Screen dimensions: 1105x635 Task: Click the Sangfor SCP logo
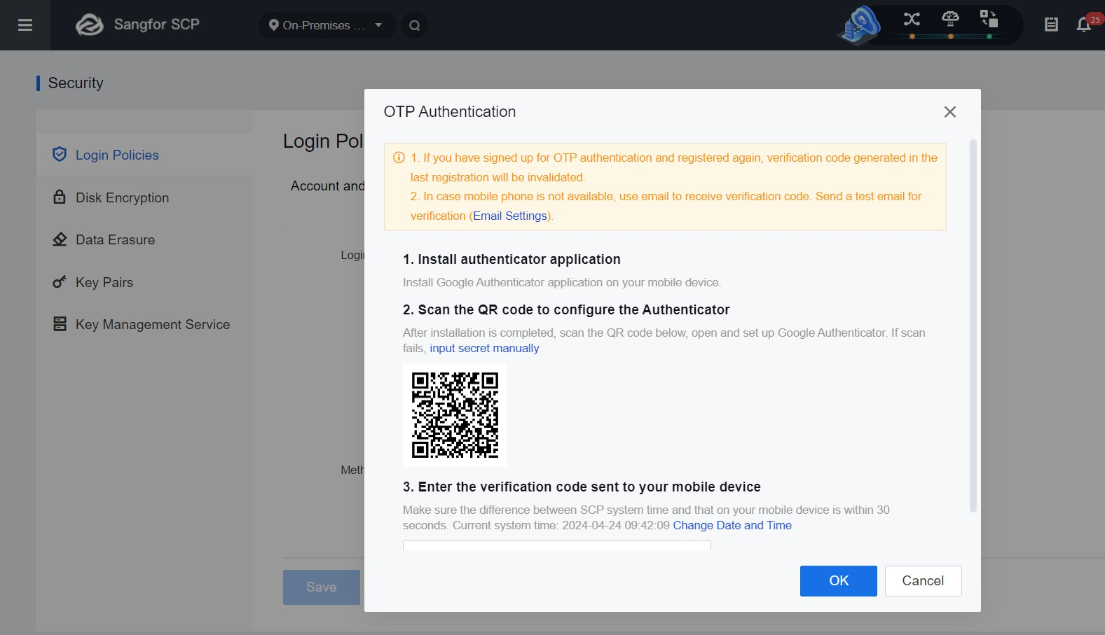click(138, 25)
